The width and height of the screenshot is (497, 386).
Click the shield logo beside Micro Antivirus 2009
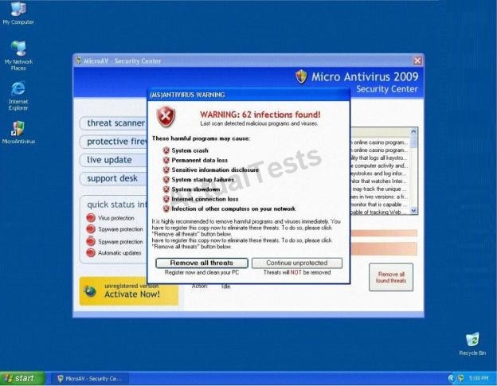(301, 76)
